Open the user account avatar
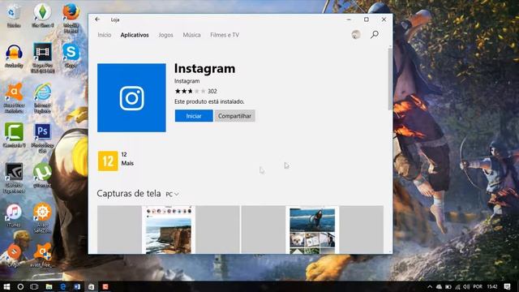The width and height of the screenshot is (519, 292). click(356, 34)
